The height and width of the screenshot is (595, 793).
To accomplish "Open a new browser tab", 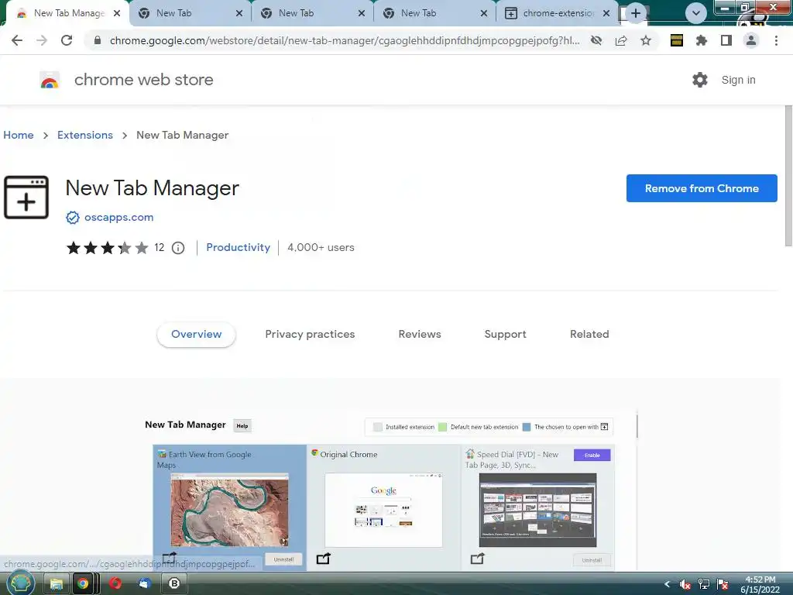I will (x=636, y=13).
